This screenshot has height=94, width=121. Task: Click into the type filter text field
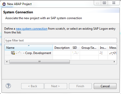coord(60,40)
